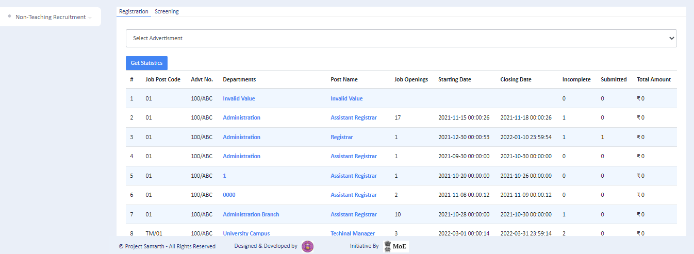Open department link labeled 1
Image resolution: width=694 pixels, height=254 pixels.
(224, 176)
